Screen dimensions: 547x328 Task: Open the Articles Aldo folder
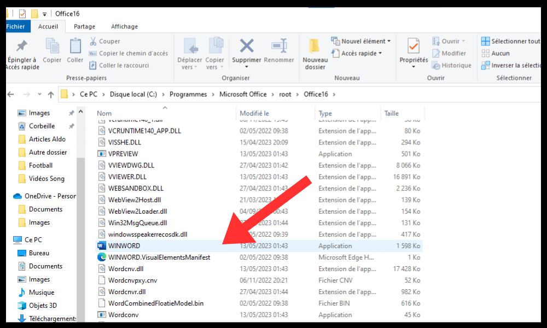[x=47, y=139]
